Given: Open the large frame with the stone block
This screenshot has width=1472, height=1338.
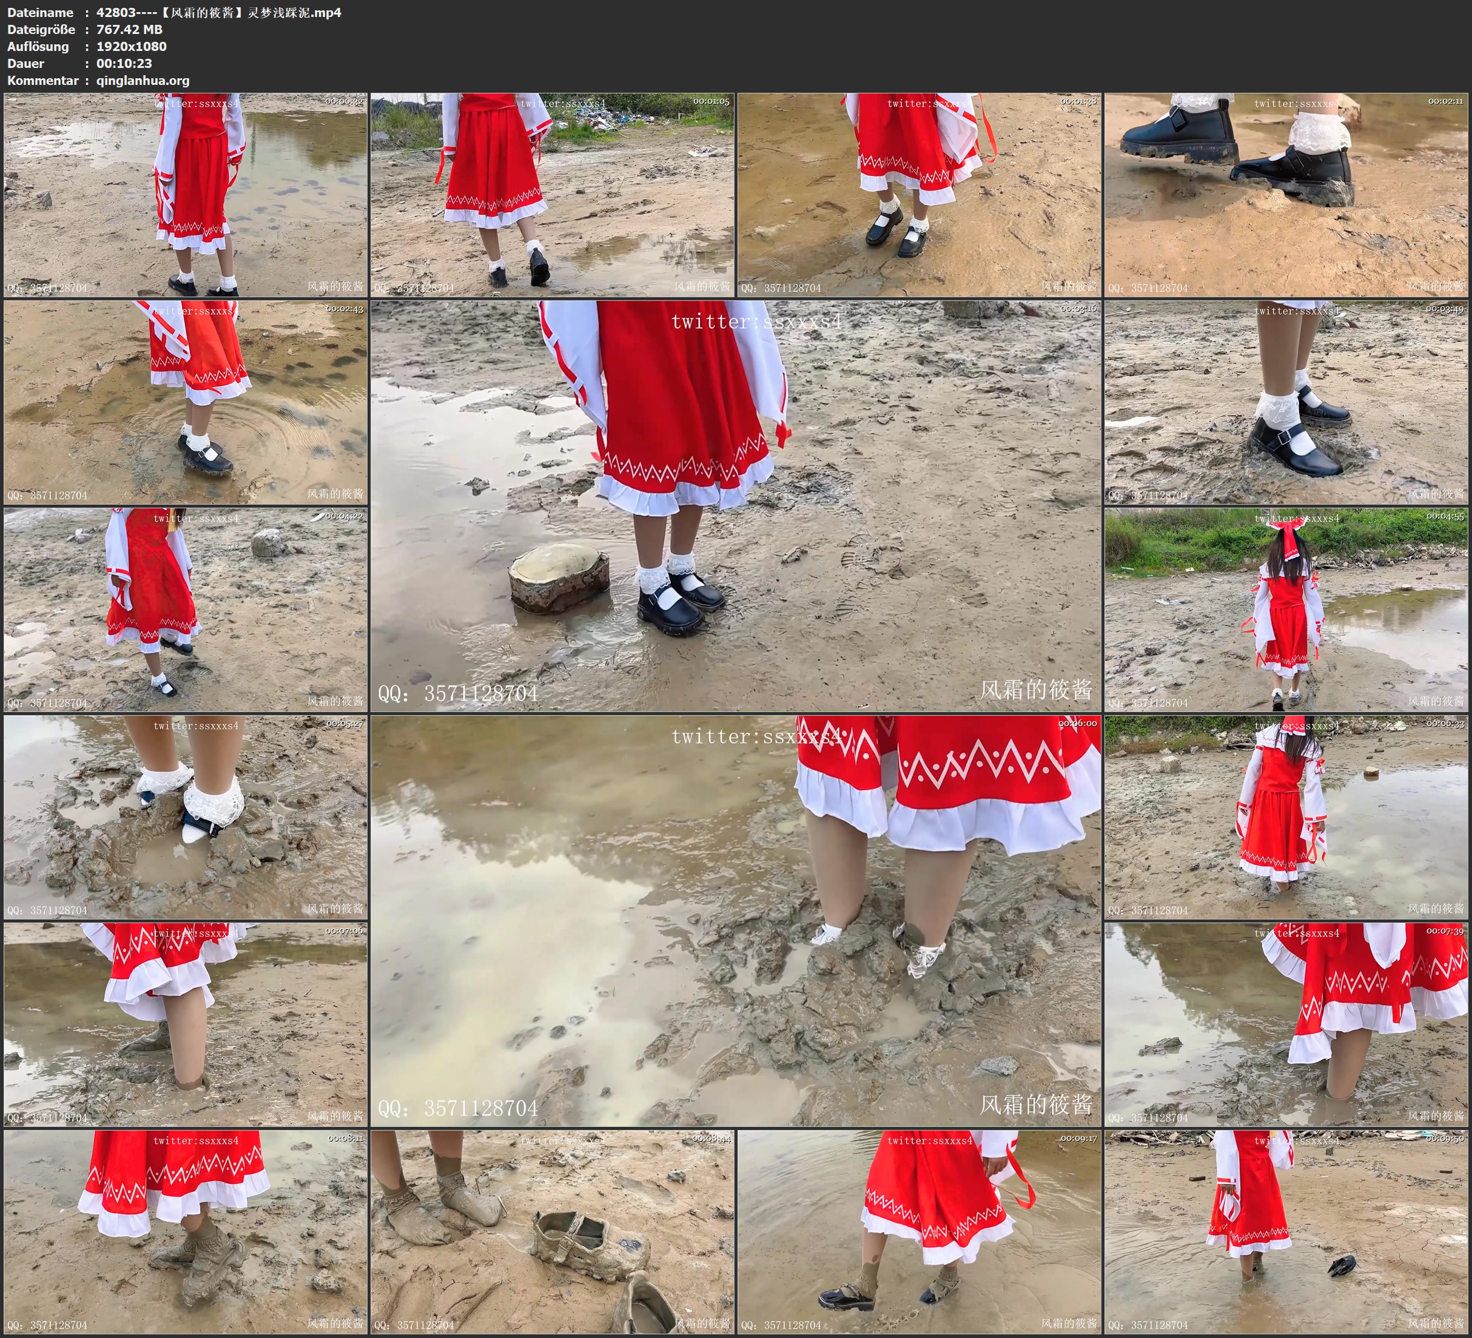Looking at the screenshot, I should (735, 505).
